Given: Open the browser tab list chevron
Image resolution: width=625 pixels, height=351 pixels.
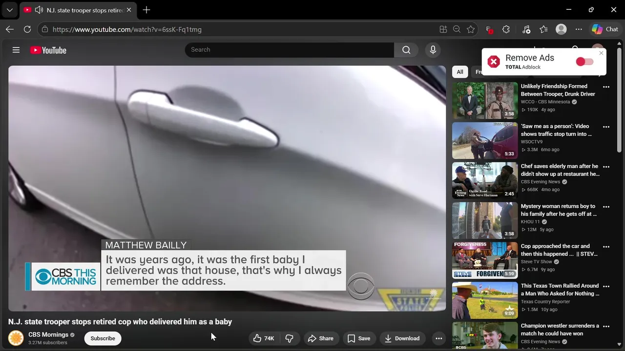Looking at the screenshot, I should 9,10.
